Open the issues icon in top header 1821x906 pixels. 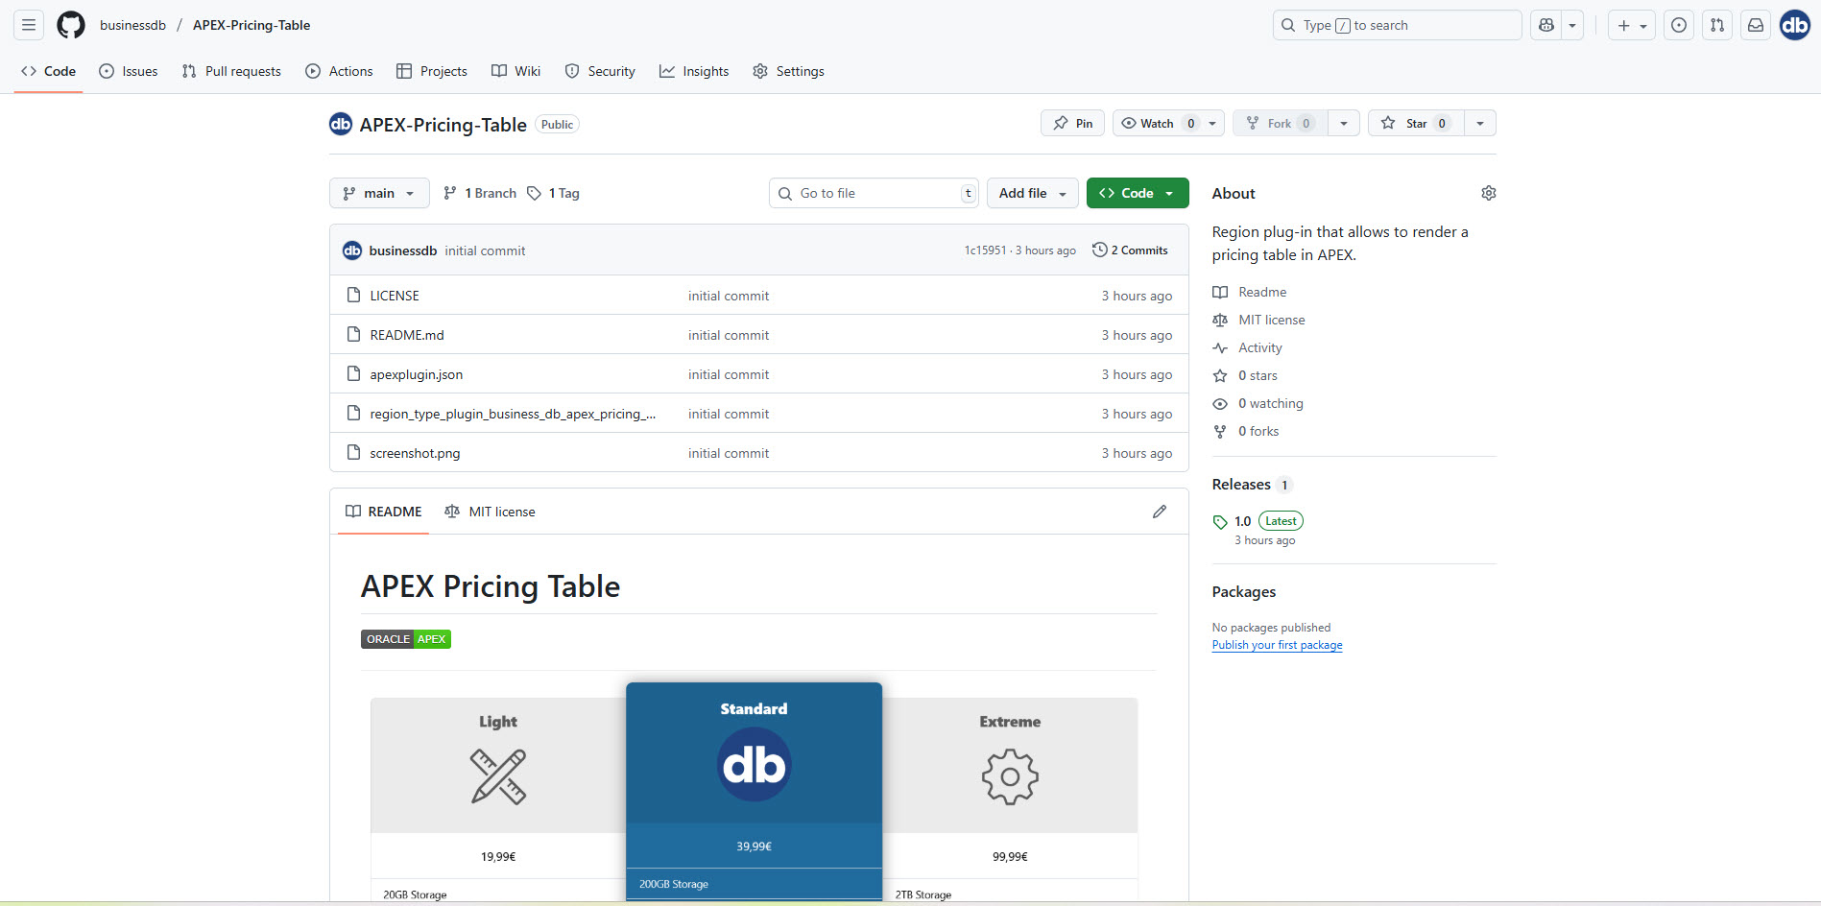1678,25
